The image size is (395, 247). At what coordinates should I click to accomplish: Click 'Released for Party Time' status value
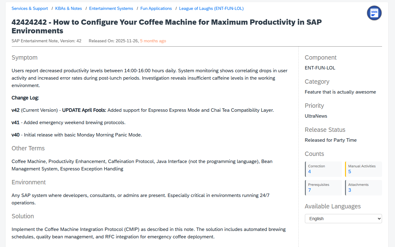[331, 140]
